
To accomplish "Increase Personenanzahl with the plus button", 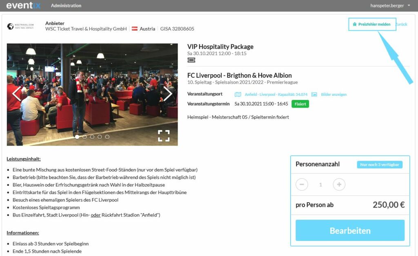I will [x=339, y=184].
